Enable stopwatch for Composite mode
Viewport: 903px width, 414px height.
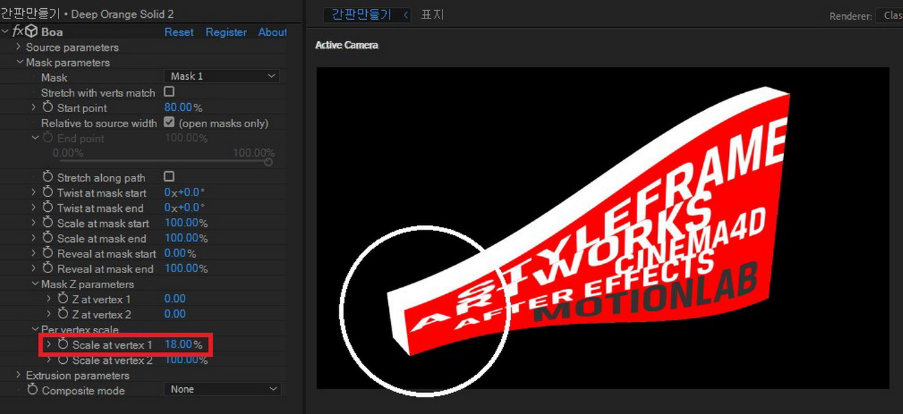click(32, 390)
